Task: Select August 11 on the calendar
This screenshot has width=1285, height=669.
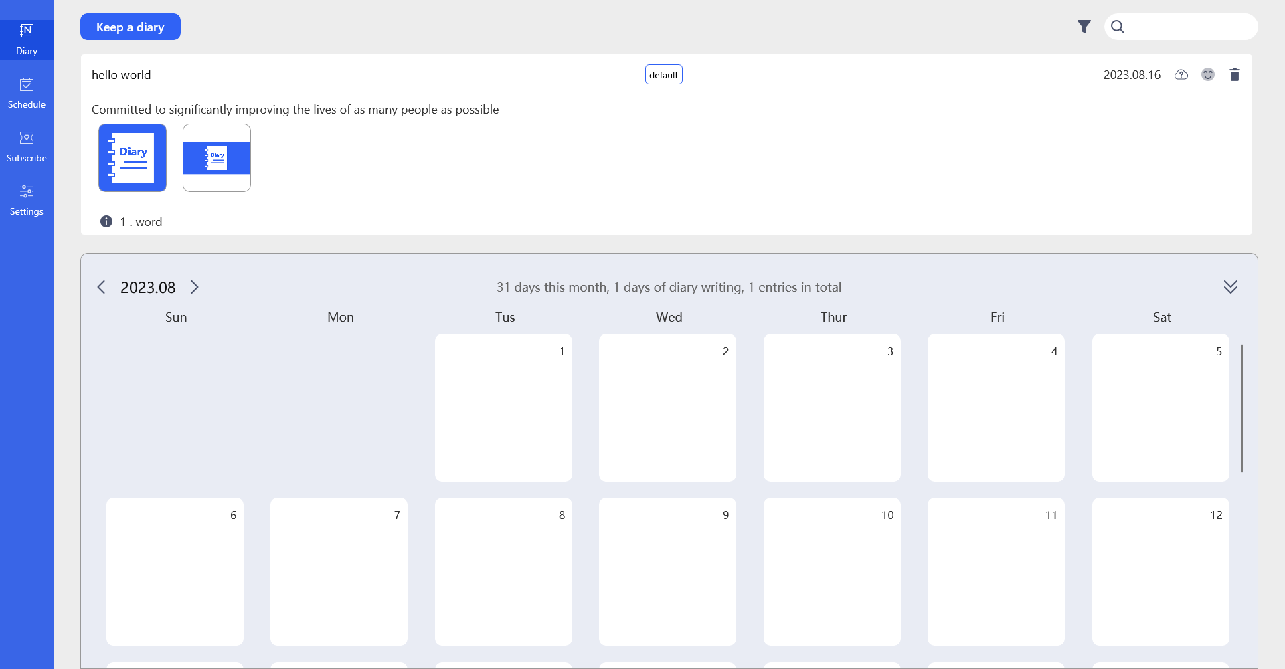Action: (996, 571)
